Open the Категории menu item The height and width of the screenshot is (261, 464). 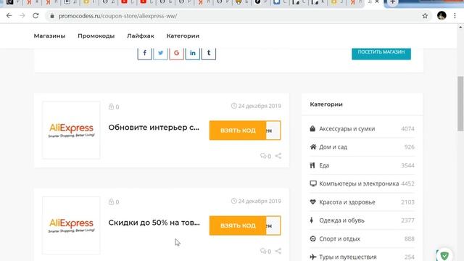183,36
